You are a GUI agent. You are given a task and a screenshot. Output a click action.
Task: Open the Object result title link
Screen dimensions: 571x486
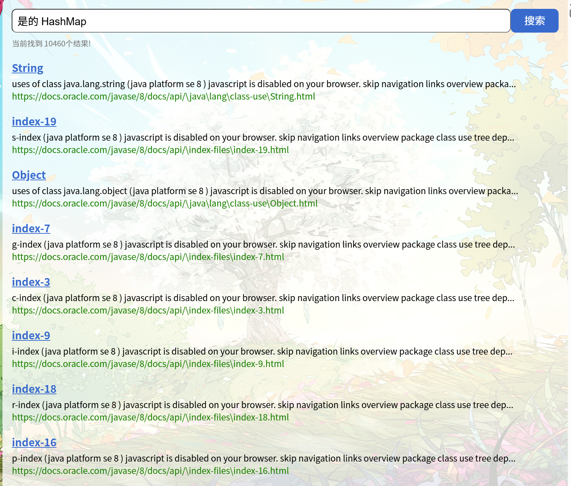29,175
